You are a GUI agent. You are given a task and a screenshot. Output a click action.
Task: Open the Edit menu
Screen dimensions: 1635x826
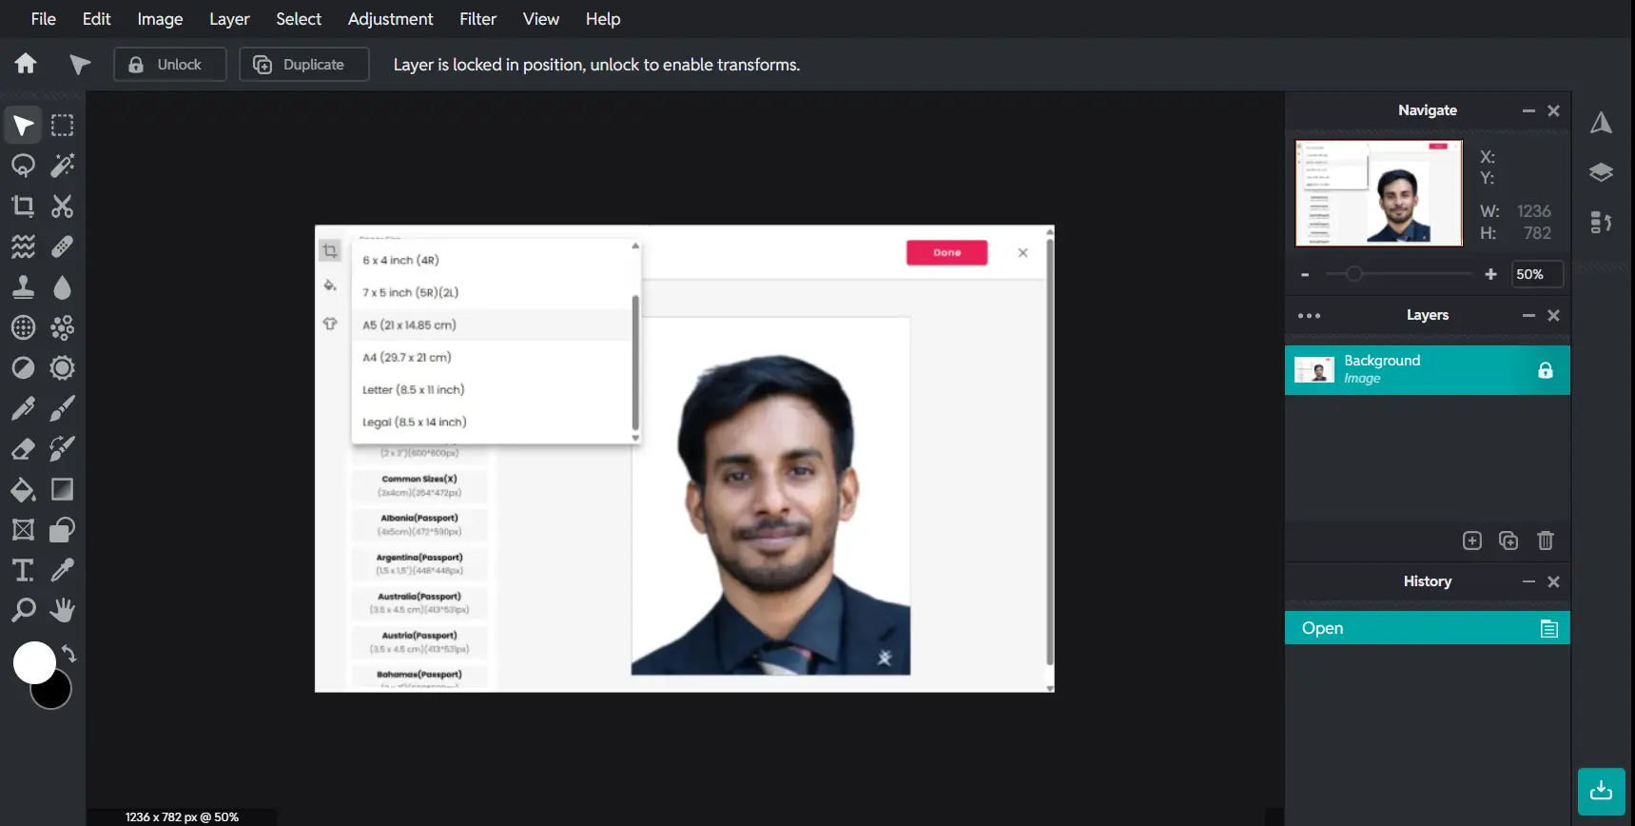tap(96, 19)
